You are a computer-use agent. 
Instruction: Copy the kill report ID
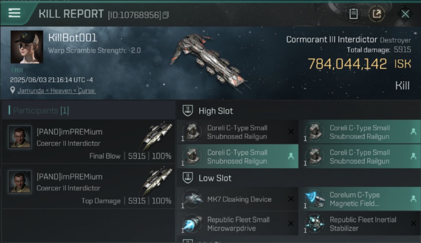tap(165, 15)
